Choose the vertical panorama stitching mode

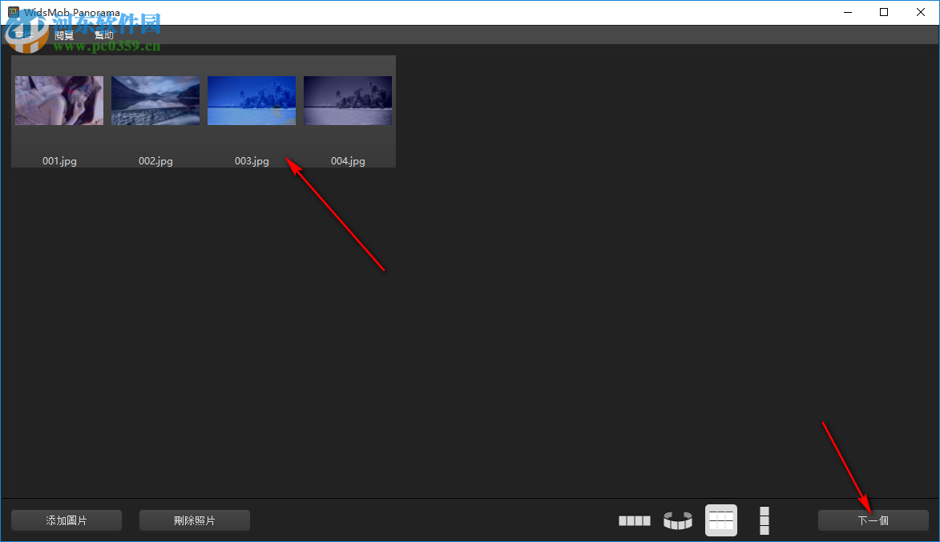coord(764,520)
